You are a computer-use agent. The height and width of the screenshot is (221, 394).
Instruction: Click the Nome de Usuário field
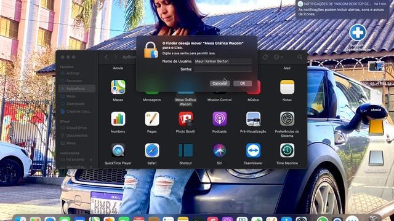(x=223, y=61)
